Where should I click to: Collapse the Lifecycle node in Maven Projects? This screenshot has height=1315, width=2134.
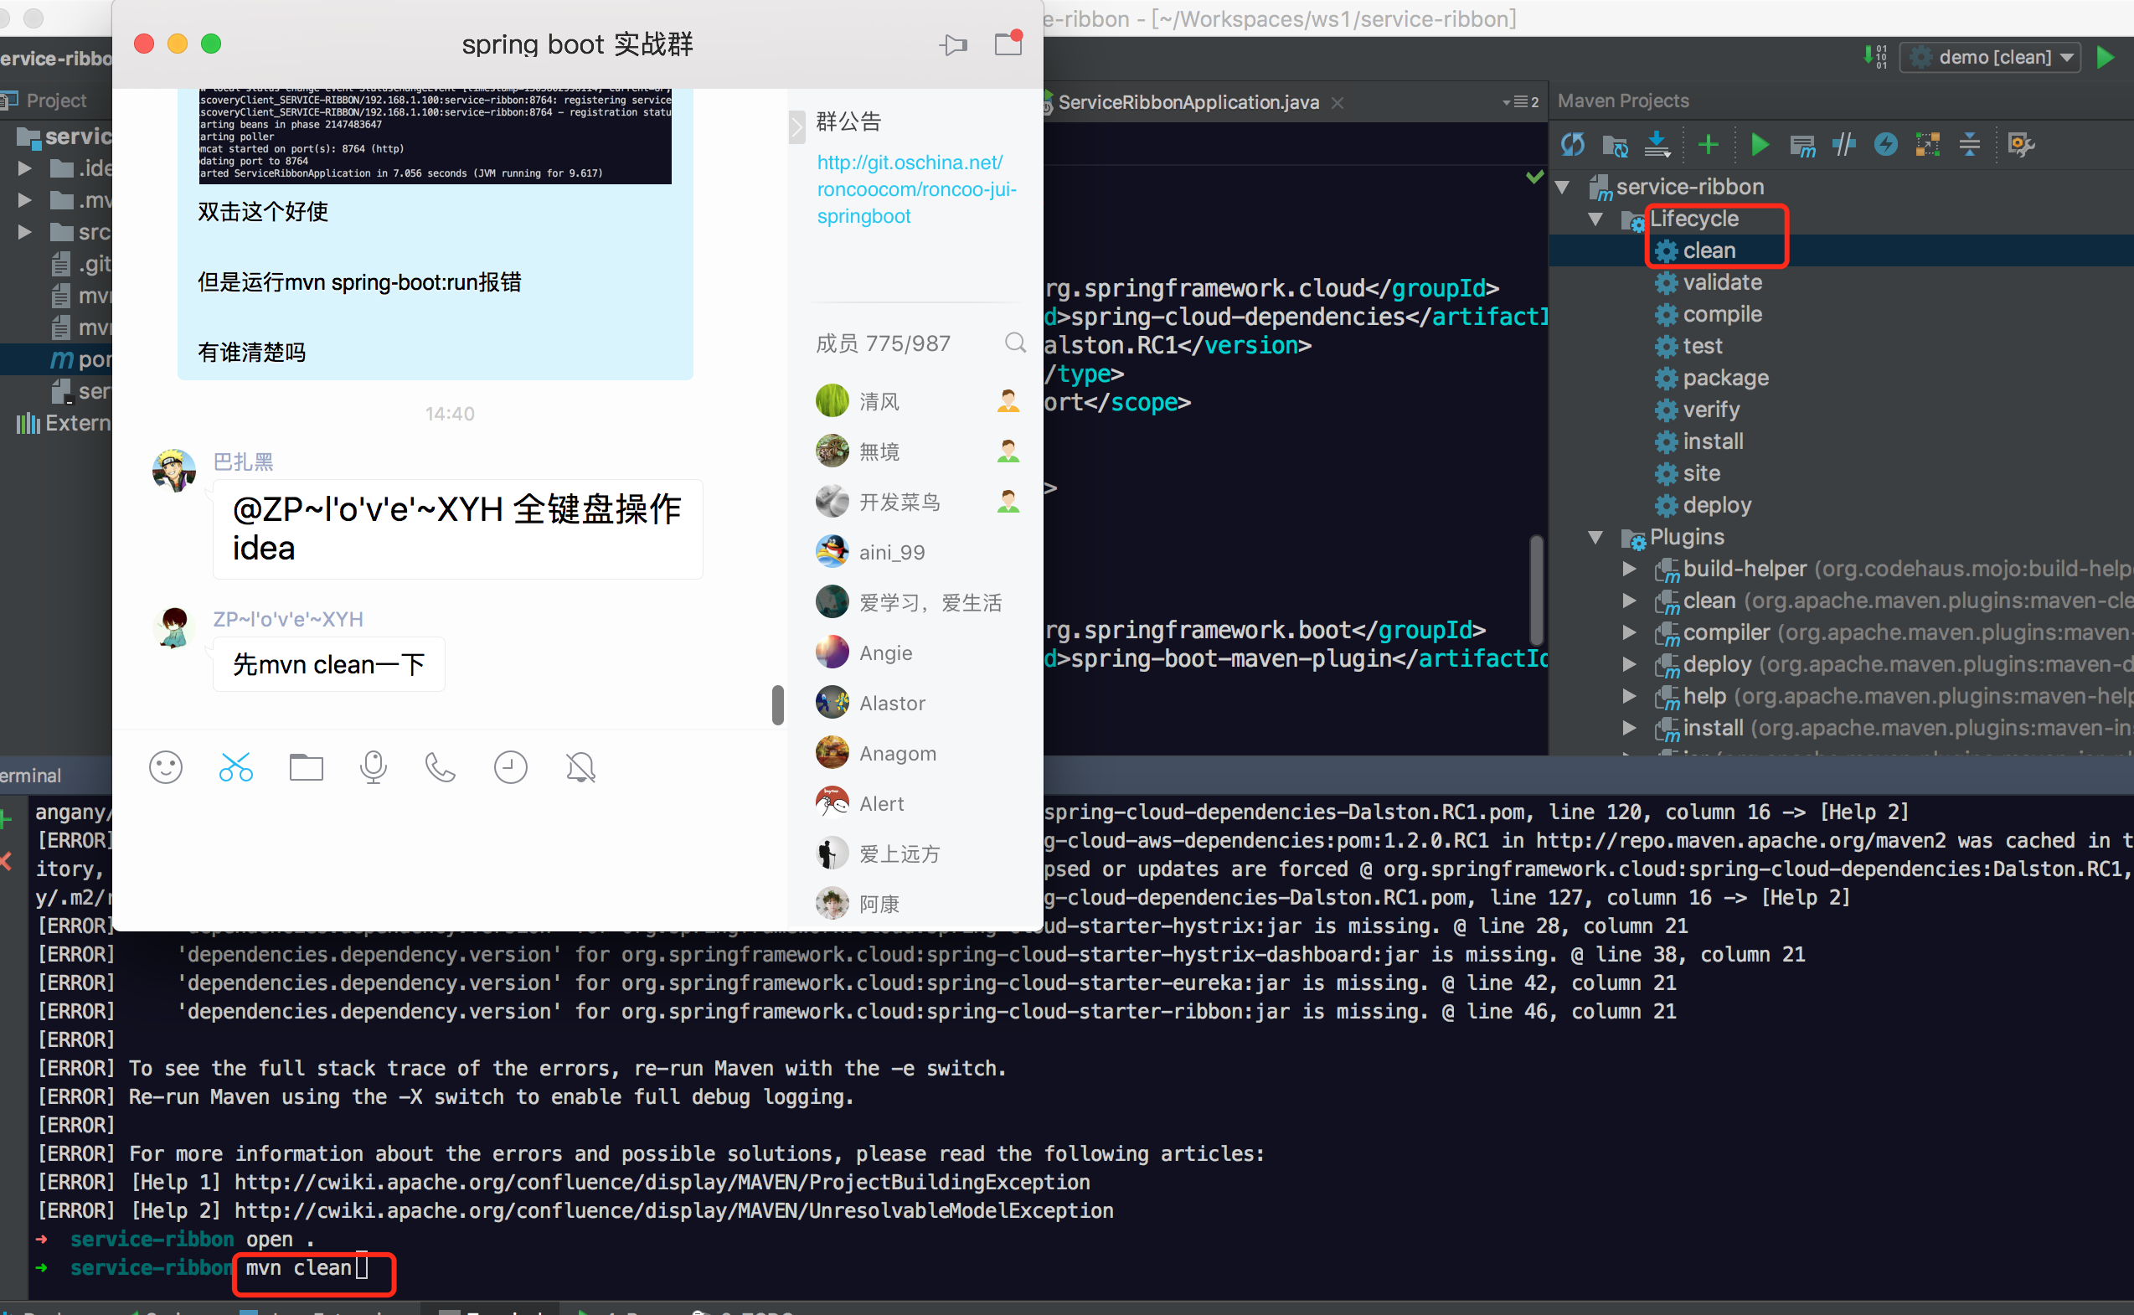tap(1595, 219)
